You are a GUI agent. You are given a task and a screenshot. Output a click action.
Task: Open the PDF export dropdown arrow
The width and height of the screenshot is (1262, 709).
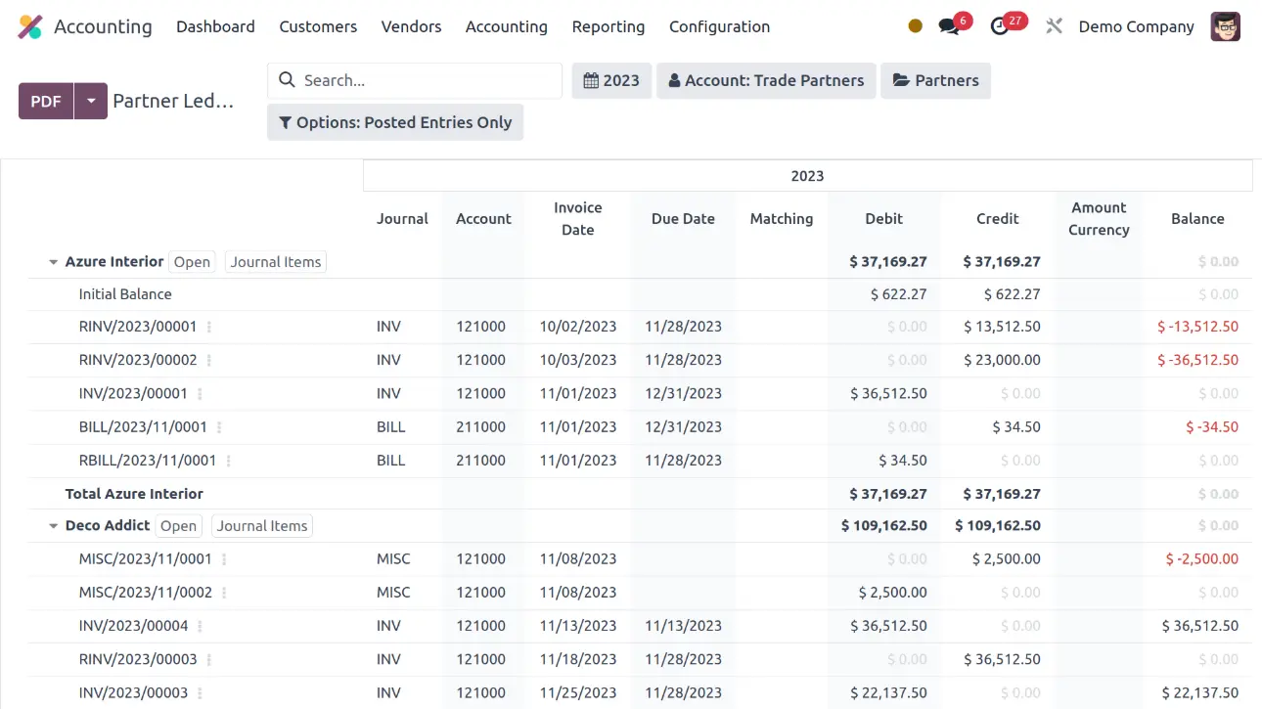(91, 101)
